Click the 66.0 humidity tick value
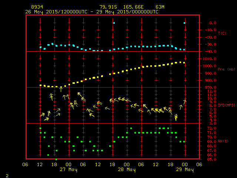This screenshot has width=237, height=178. (211, 155)
